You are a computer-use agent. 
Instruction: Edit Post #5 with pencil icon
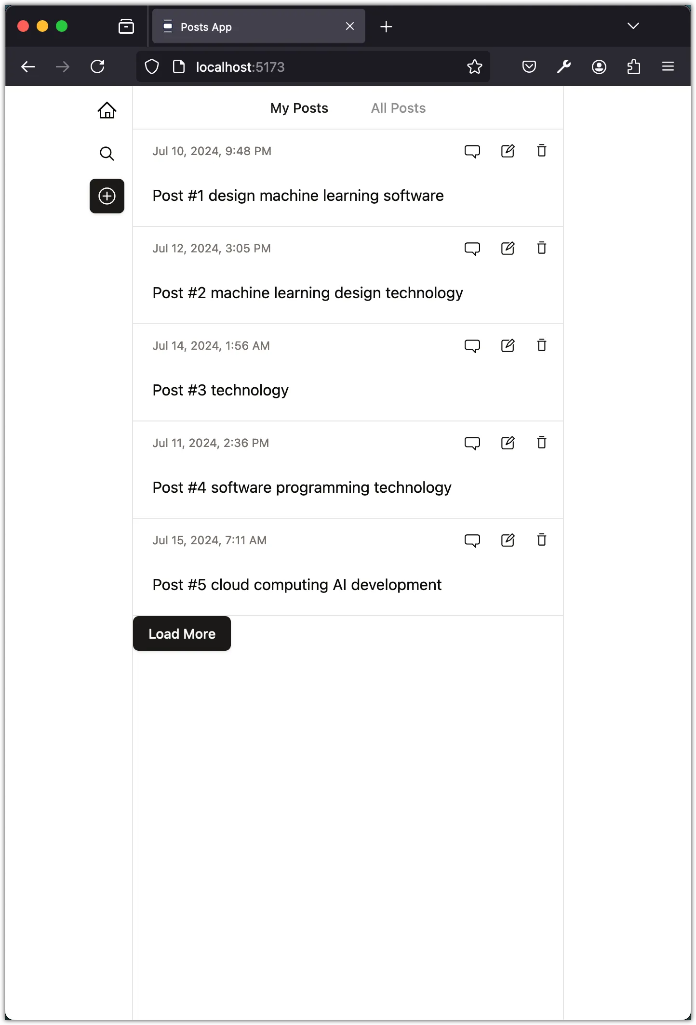[508, 540]
